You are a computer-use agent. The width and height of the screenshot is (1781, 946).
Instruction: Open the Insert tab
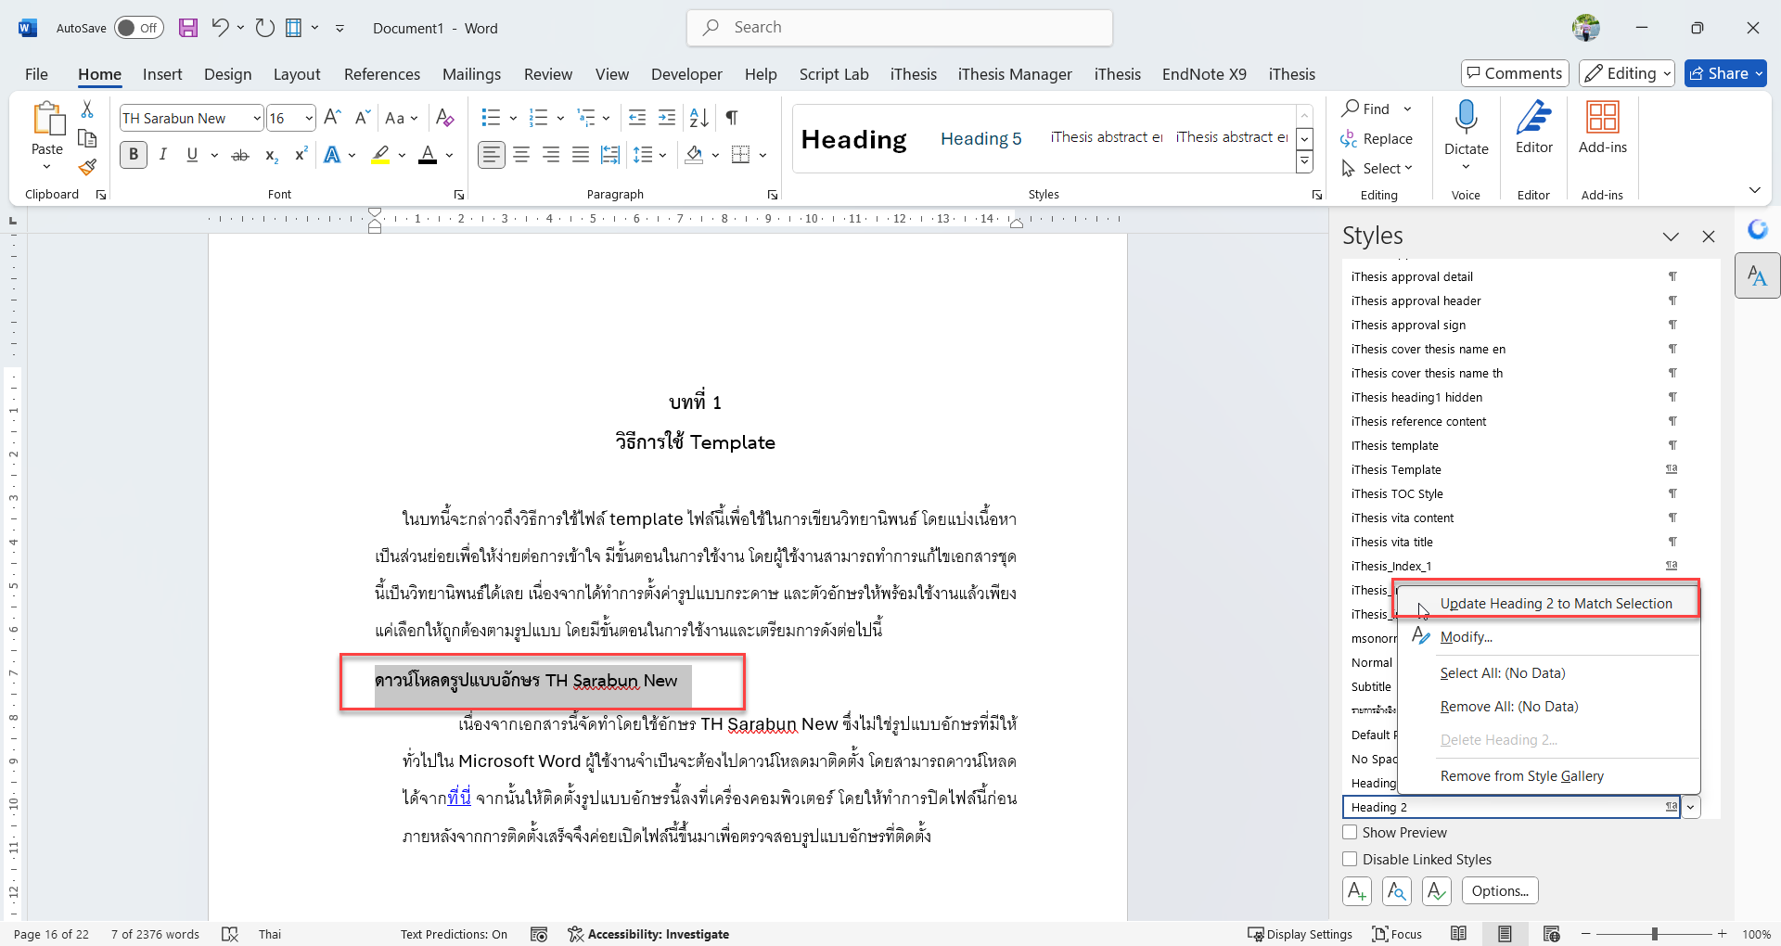point(162,74)
